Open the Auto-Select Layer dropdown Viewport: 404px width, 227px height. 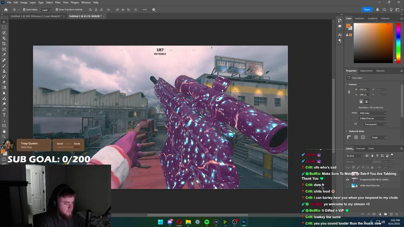[x=47, y=10]
